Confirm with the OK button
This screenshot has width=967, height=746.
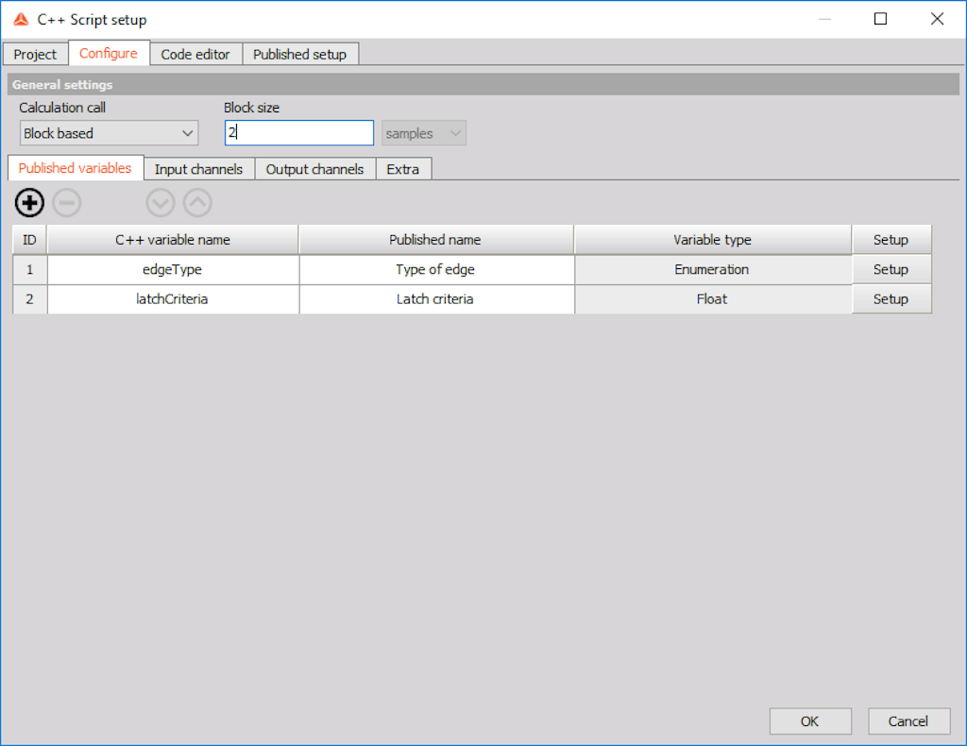[x=809, y=721]
